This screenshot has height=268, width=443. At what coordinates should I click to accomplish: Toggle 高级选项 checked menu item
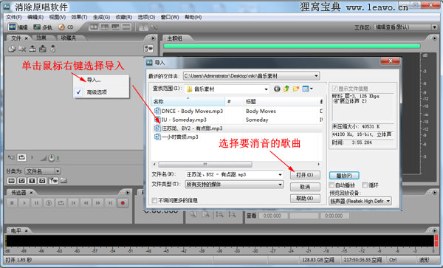[x=101, y=92]
